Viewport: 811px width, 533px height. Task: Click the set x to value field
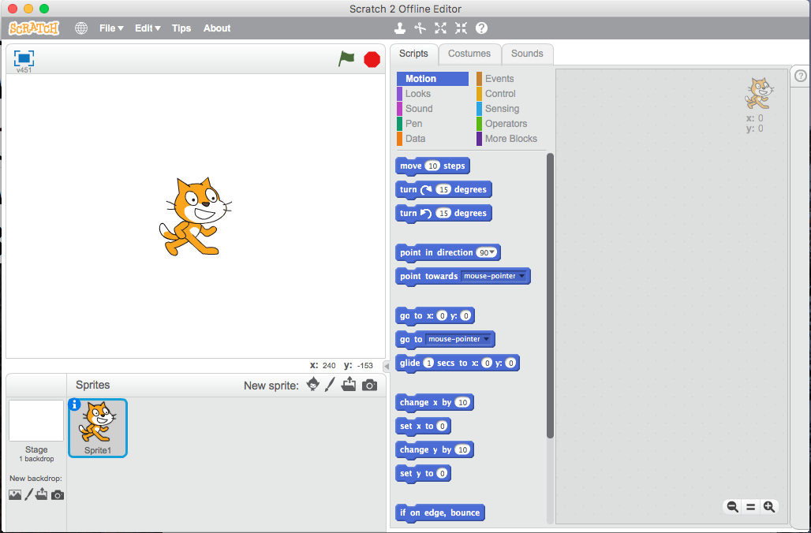442,426
